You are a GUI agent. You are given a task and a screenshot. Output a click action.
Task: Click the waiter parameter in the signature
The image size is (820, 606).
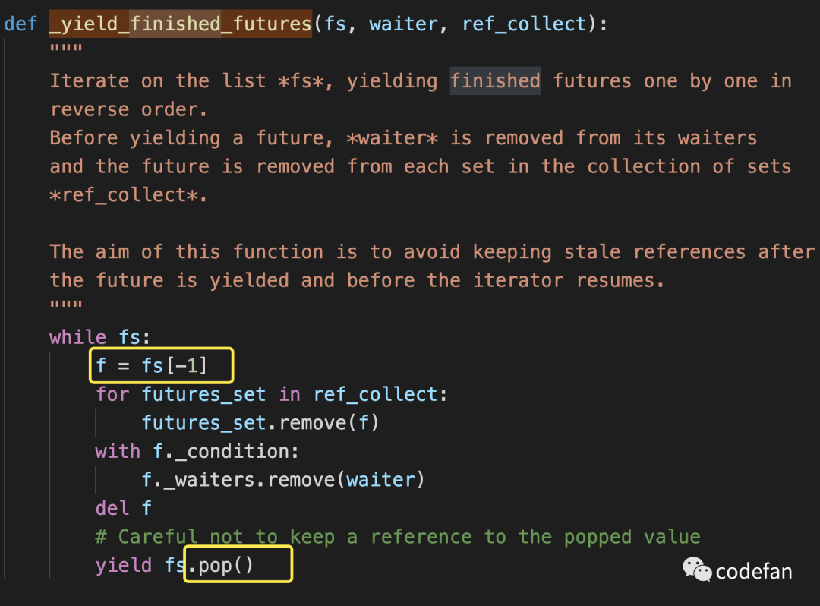pos(403,24)
